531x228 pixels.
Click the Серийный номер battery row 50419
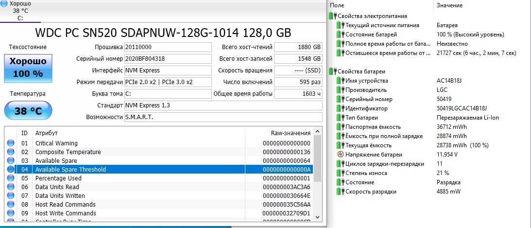pyautogui.click(x=429, y=99)
